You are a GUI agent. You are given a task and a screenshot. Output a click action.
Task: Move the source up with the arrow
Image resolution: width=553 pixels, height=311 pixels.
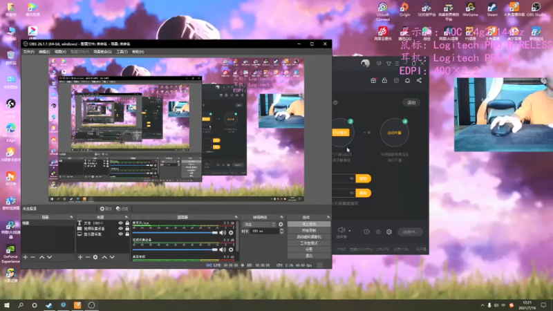pos(104,257)
